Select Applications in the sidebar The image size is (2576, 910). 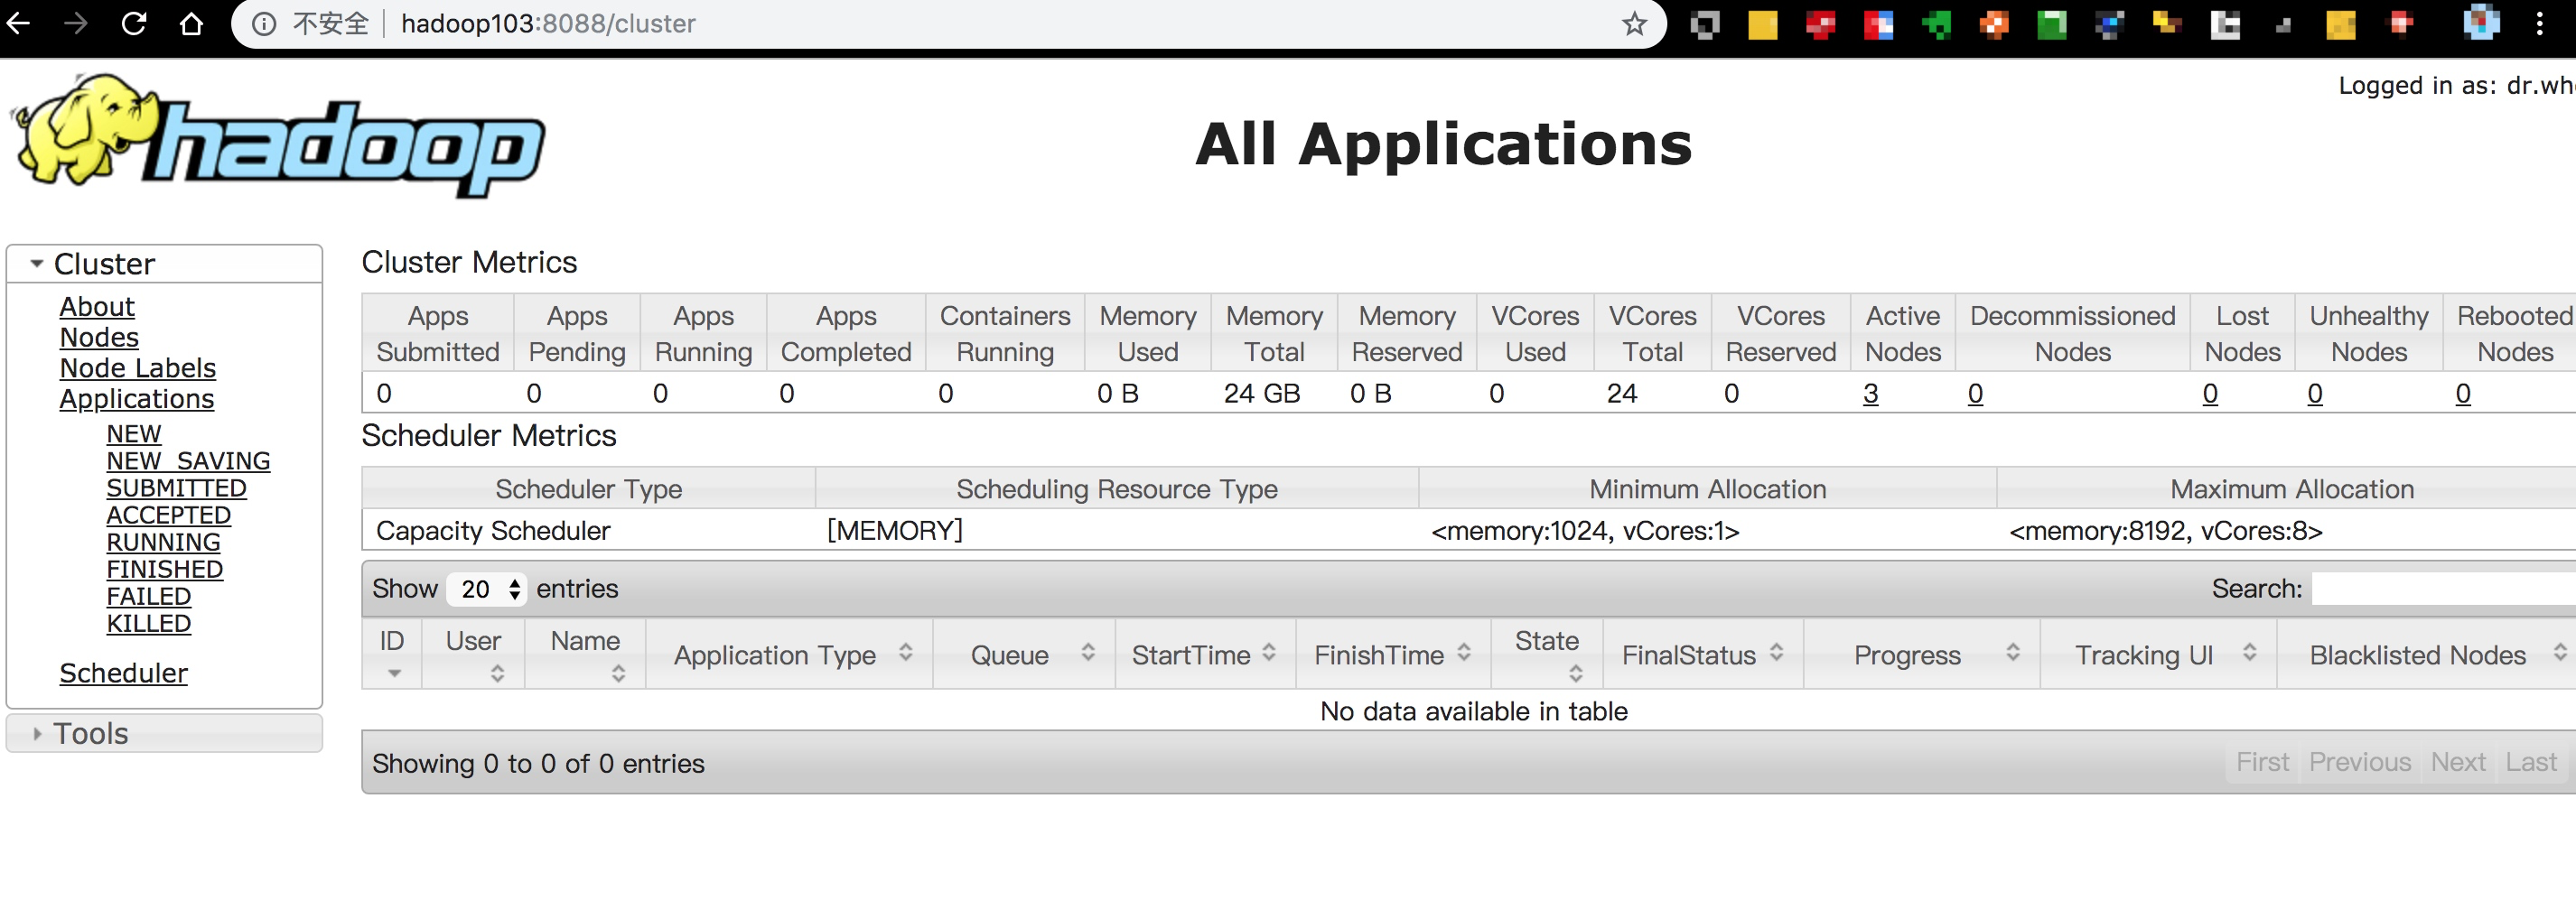137,398
